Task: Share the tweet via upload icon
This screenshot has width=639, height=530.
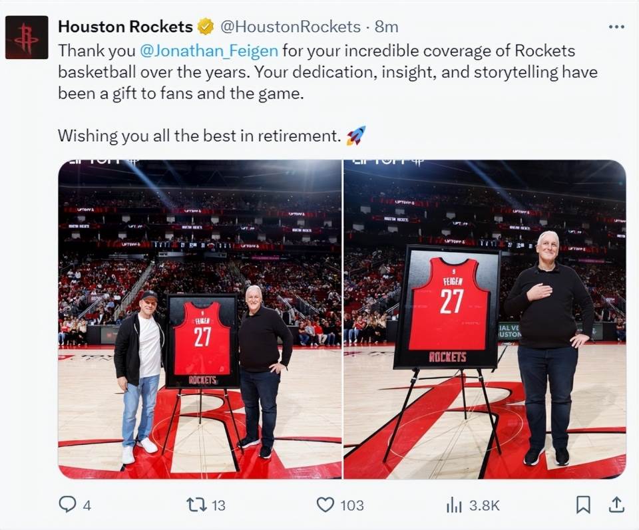Action: [x=616, y=504]
